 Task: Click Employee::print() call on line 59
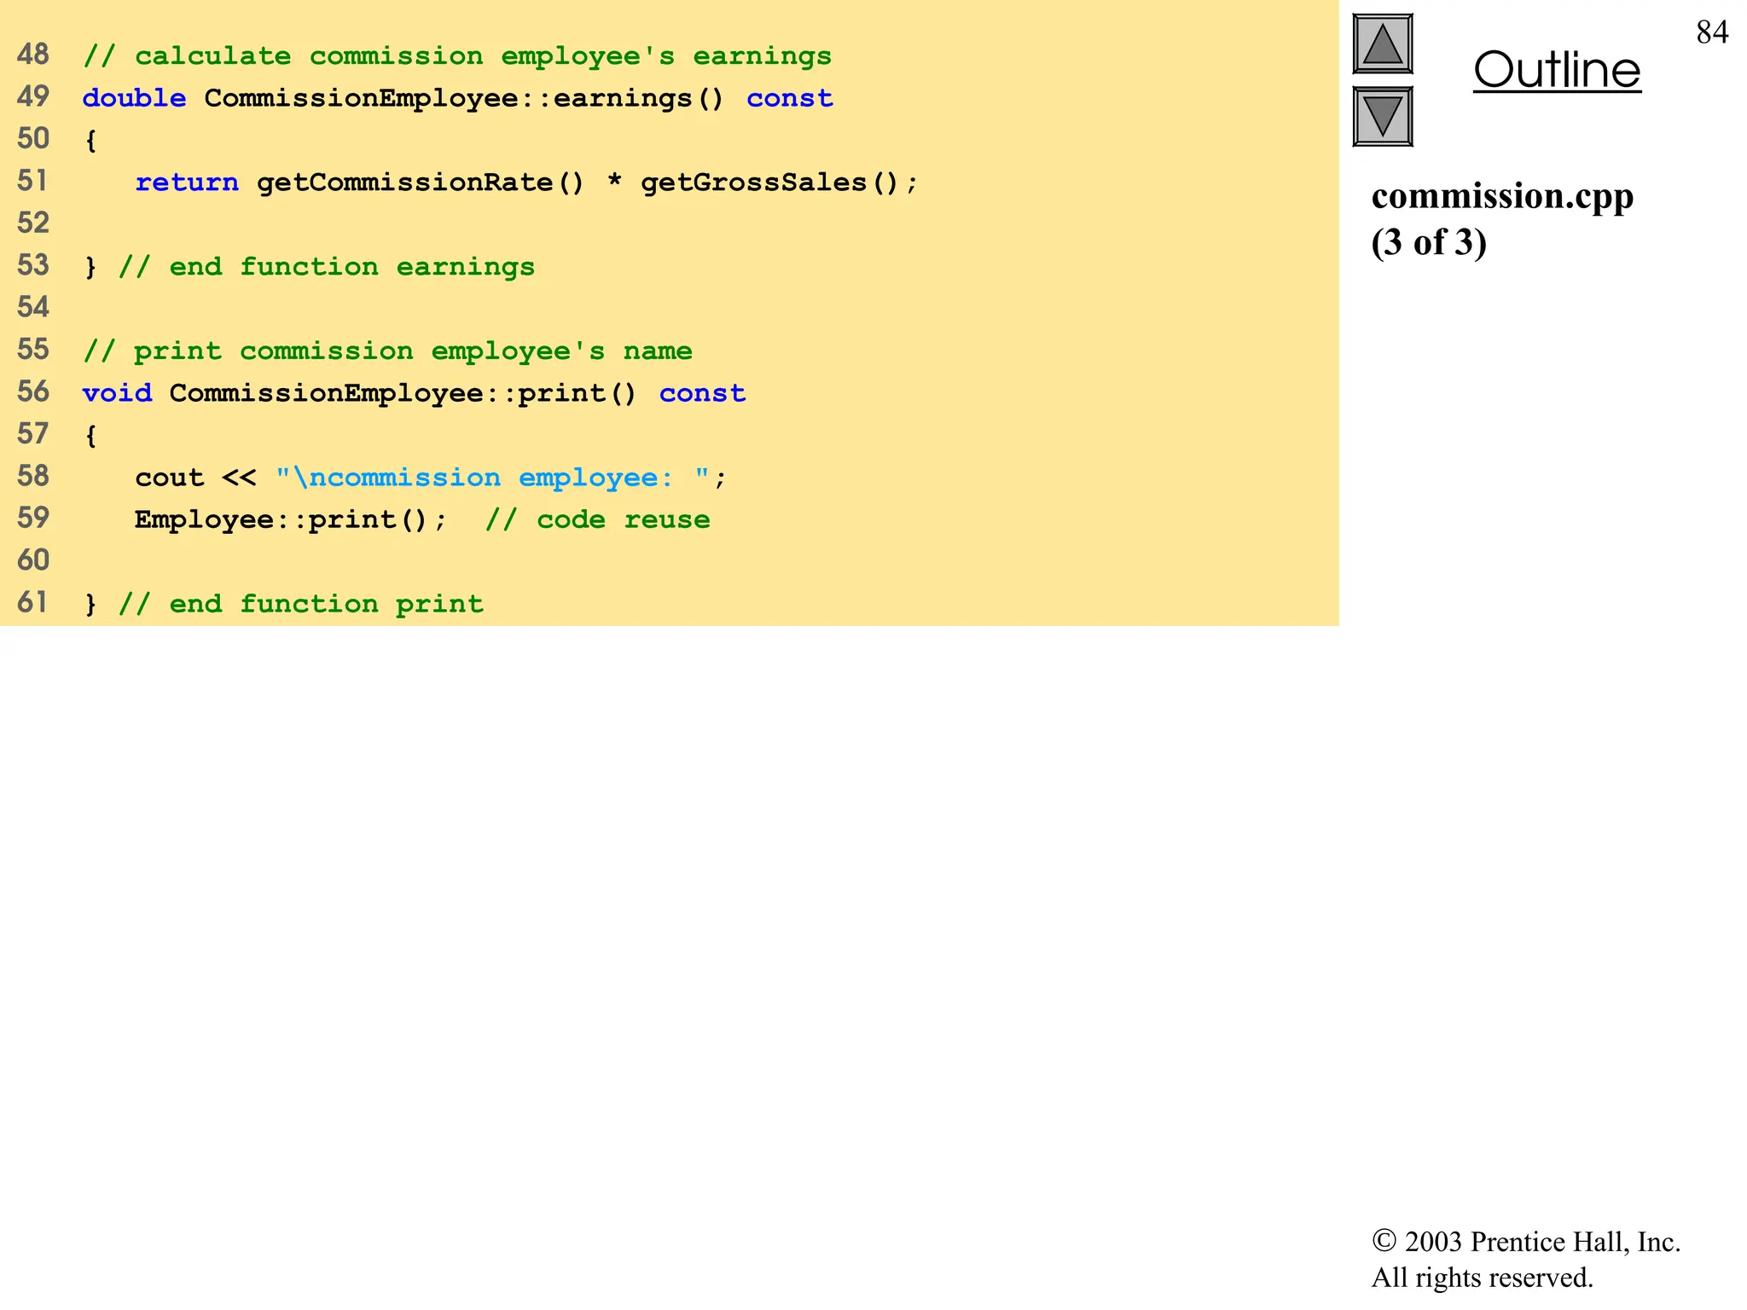pyautogui.click(x=280, y=519)
